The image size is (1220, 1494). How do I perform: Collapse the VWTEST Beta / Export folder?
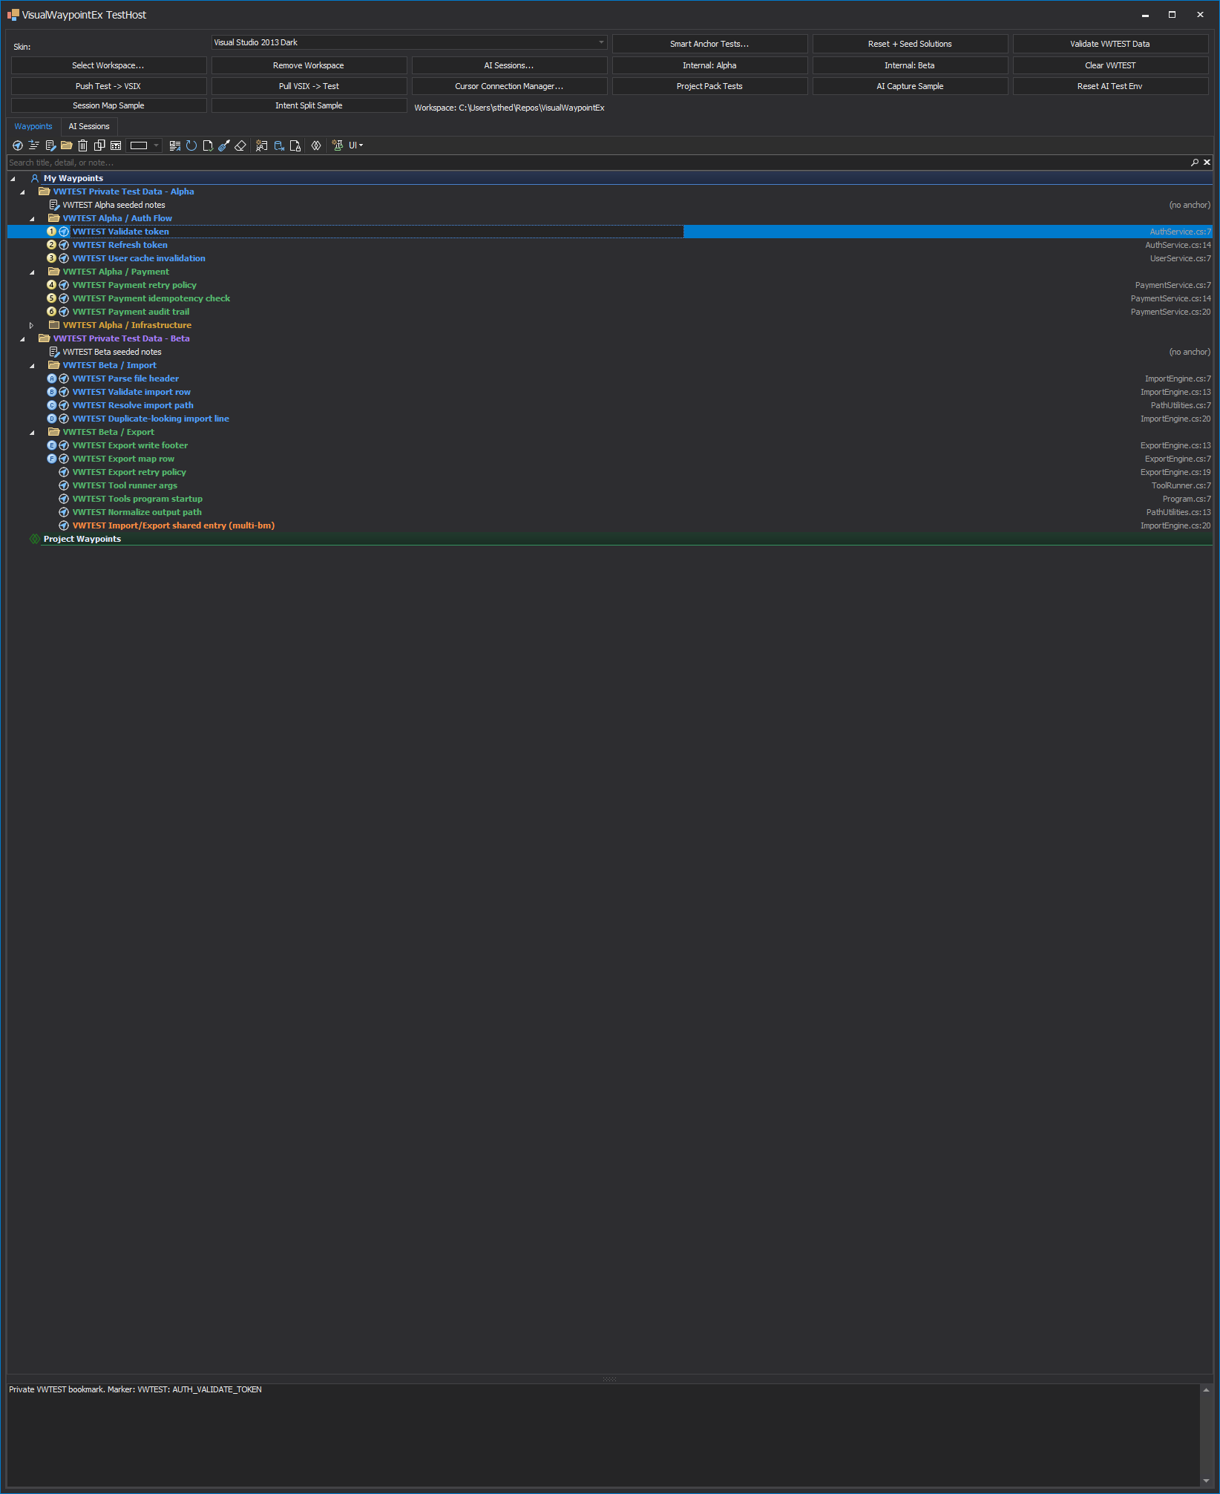(32, 433)
